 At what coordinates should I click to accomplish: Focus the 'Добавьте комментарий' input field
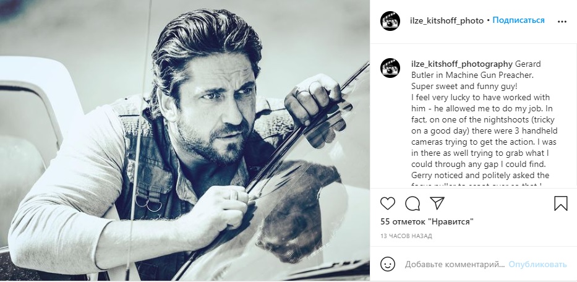click(x=453, y=265)
